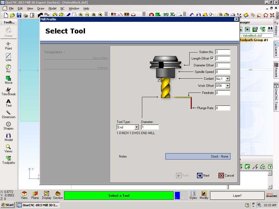Go to Home in the toolbox
The height and width of the screenshot is (209, 279).
8,32
